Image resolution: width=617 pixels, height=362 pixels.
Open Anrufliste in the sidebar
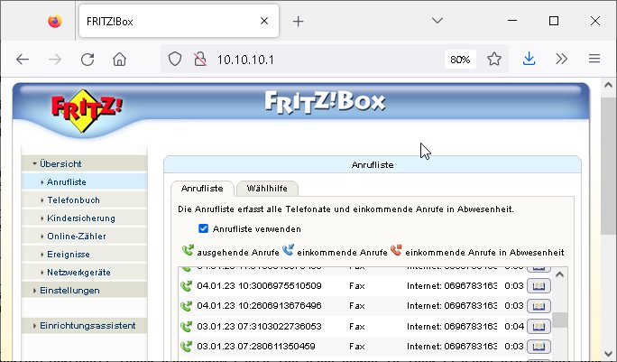(x=84, y=182)
